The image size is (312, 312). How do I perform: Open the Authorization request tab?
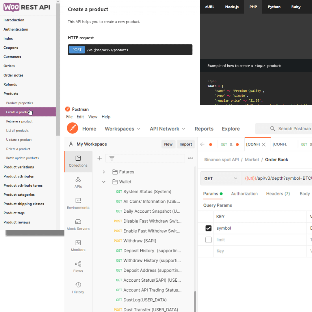click(x=244, y=194)
